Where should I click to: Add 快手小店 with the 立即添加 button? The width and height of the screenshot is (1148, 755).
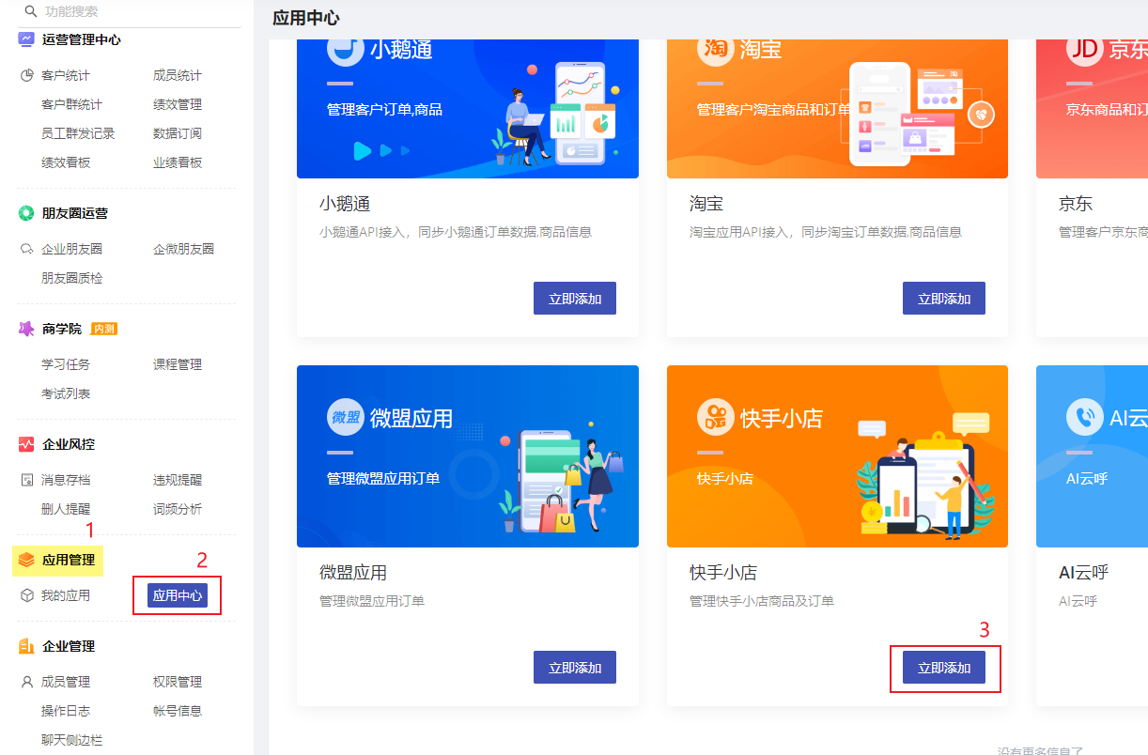click(944, 668)
